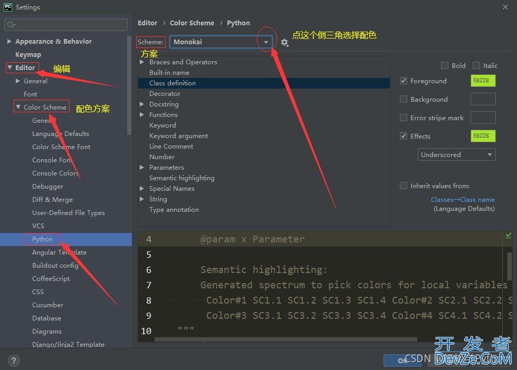517x370 pixels.
Task: Select Cucumber color settings
Action: 48,305
